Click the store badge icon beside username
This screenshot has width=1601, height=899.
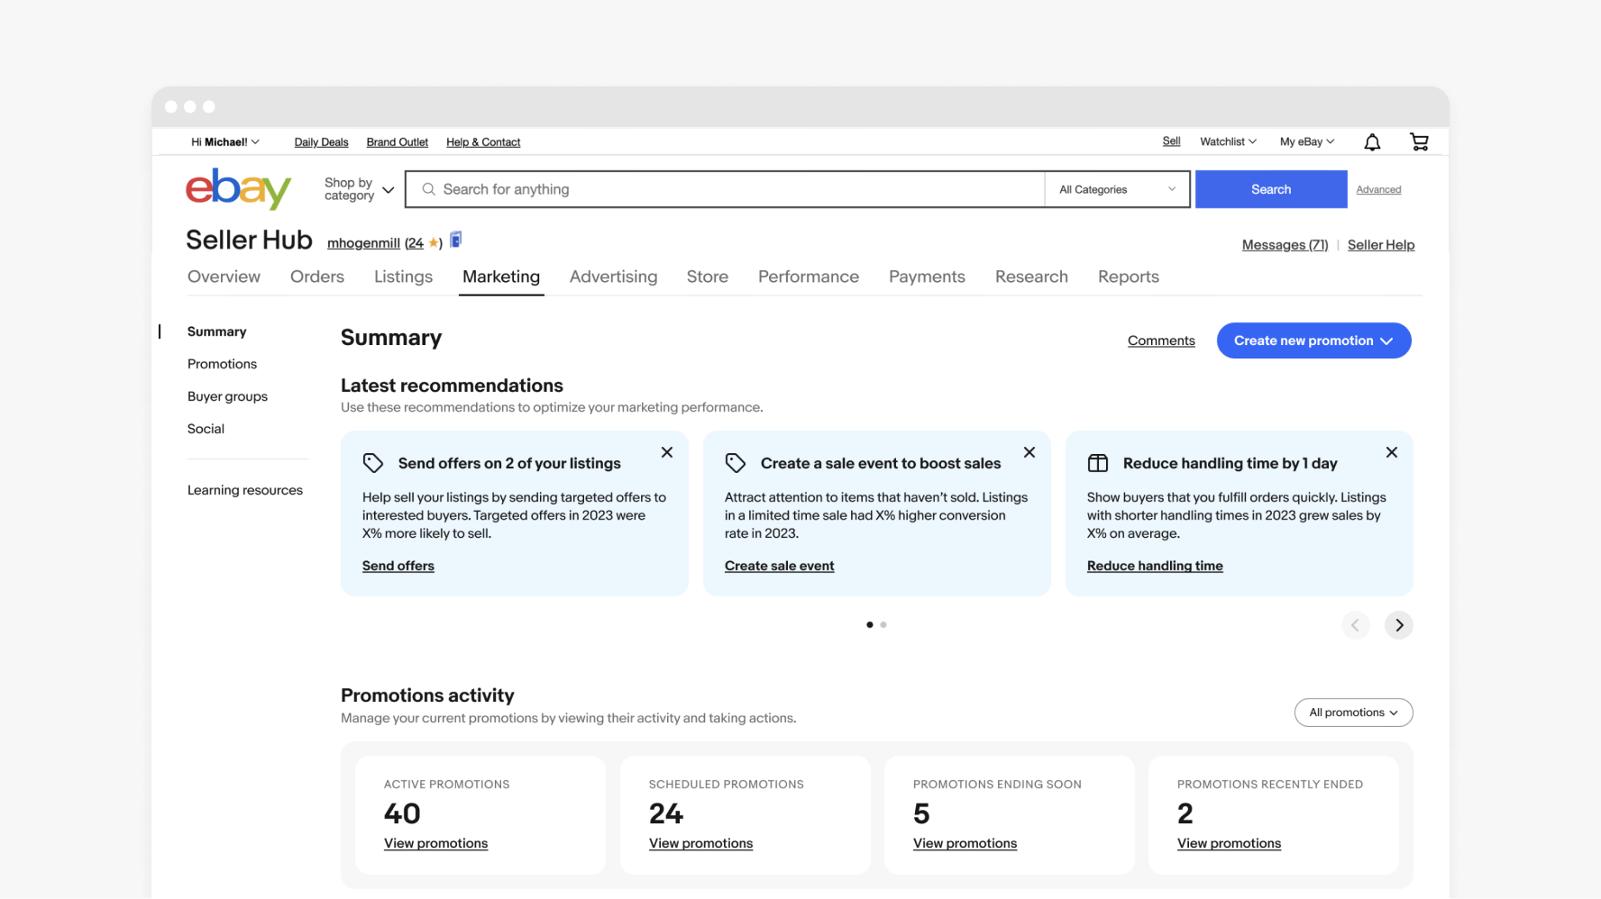point(456,240)
